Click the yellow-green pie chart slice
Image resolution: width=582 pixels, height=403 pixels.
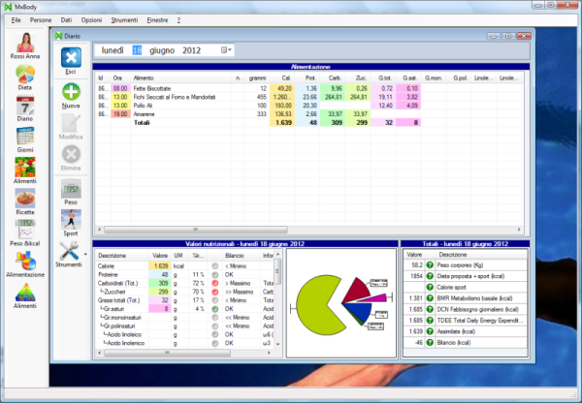(x=315, y=306)
